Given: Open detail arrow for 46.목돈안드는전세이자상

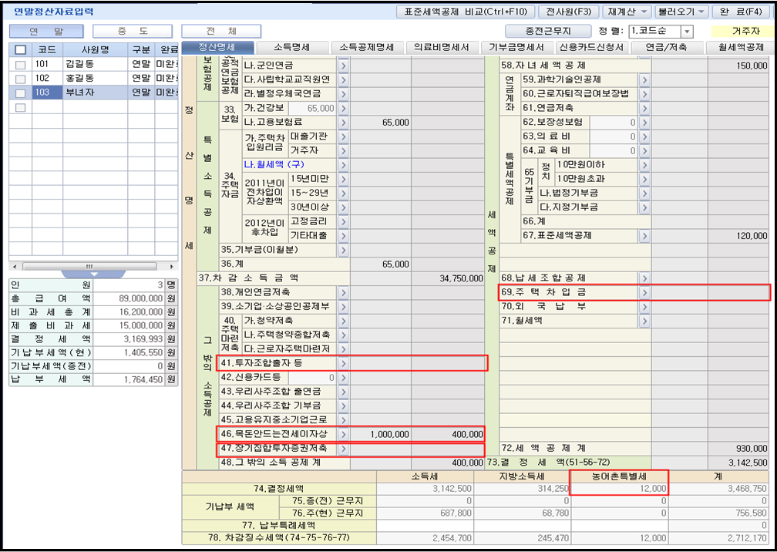Looking at the screenshot, I should click(343, 434).
